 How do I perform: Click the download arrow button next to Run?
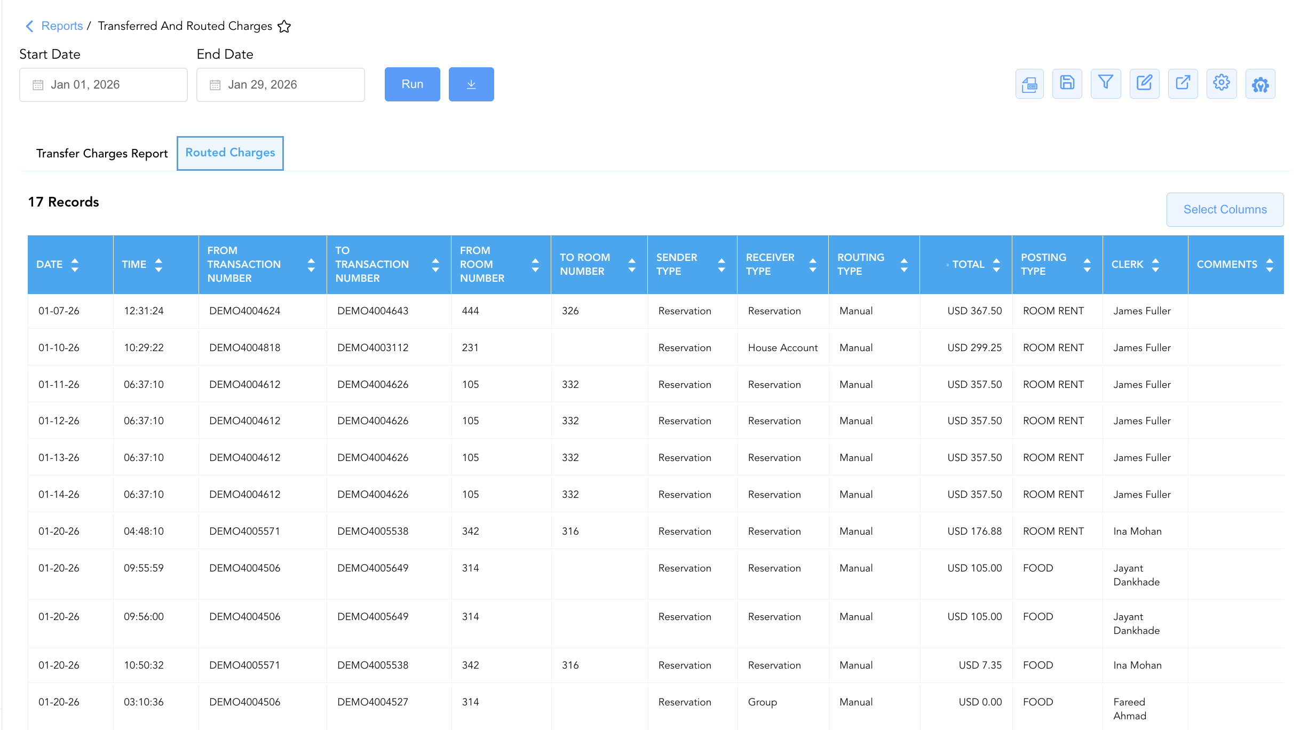tap(471, 84)
